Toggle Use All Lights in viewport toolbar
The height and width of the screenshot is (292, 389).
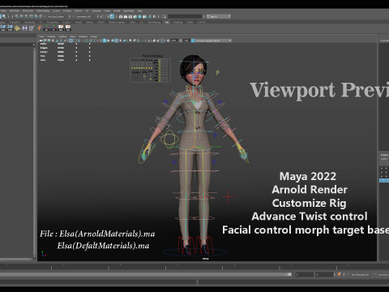[120, 41]
